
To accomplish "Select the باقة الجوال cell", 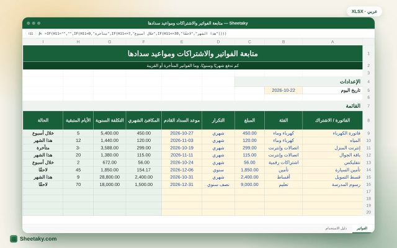I will point(332,155).
